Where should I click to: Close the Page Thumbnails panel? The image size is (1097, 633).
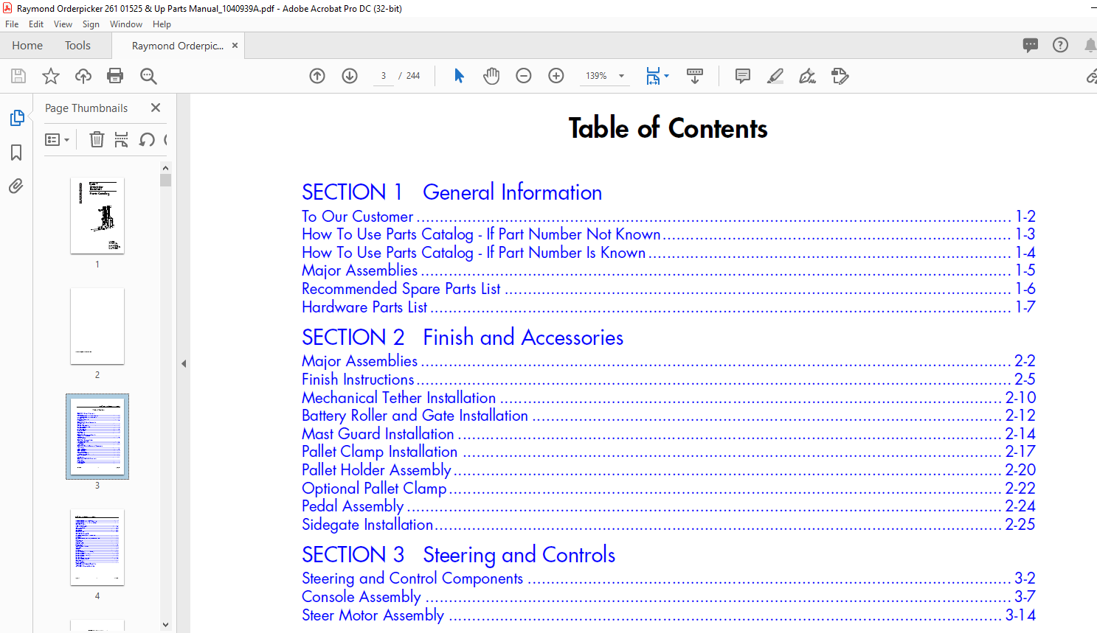[x=156, y=108]
